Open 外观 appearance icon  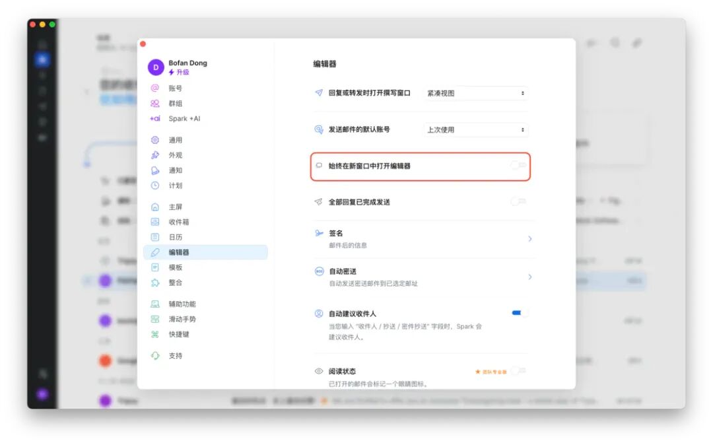[155, 155]
